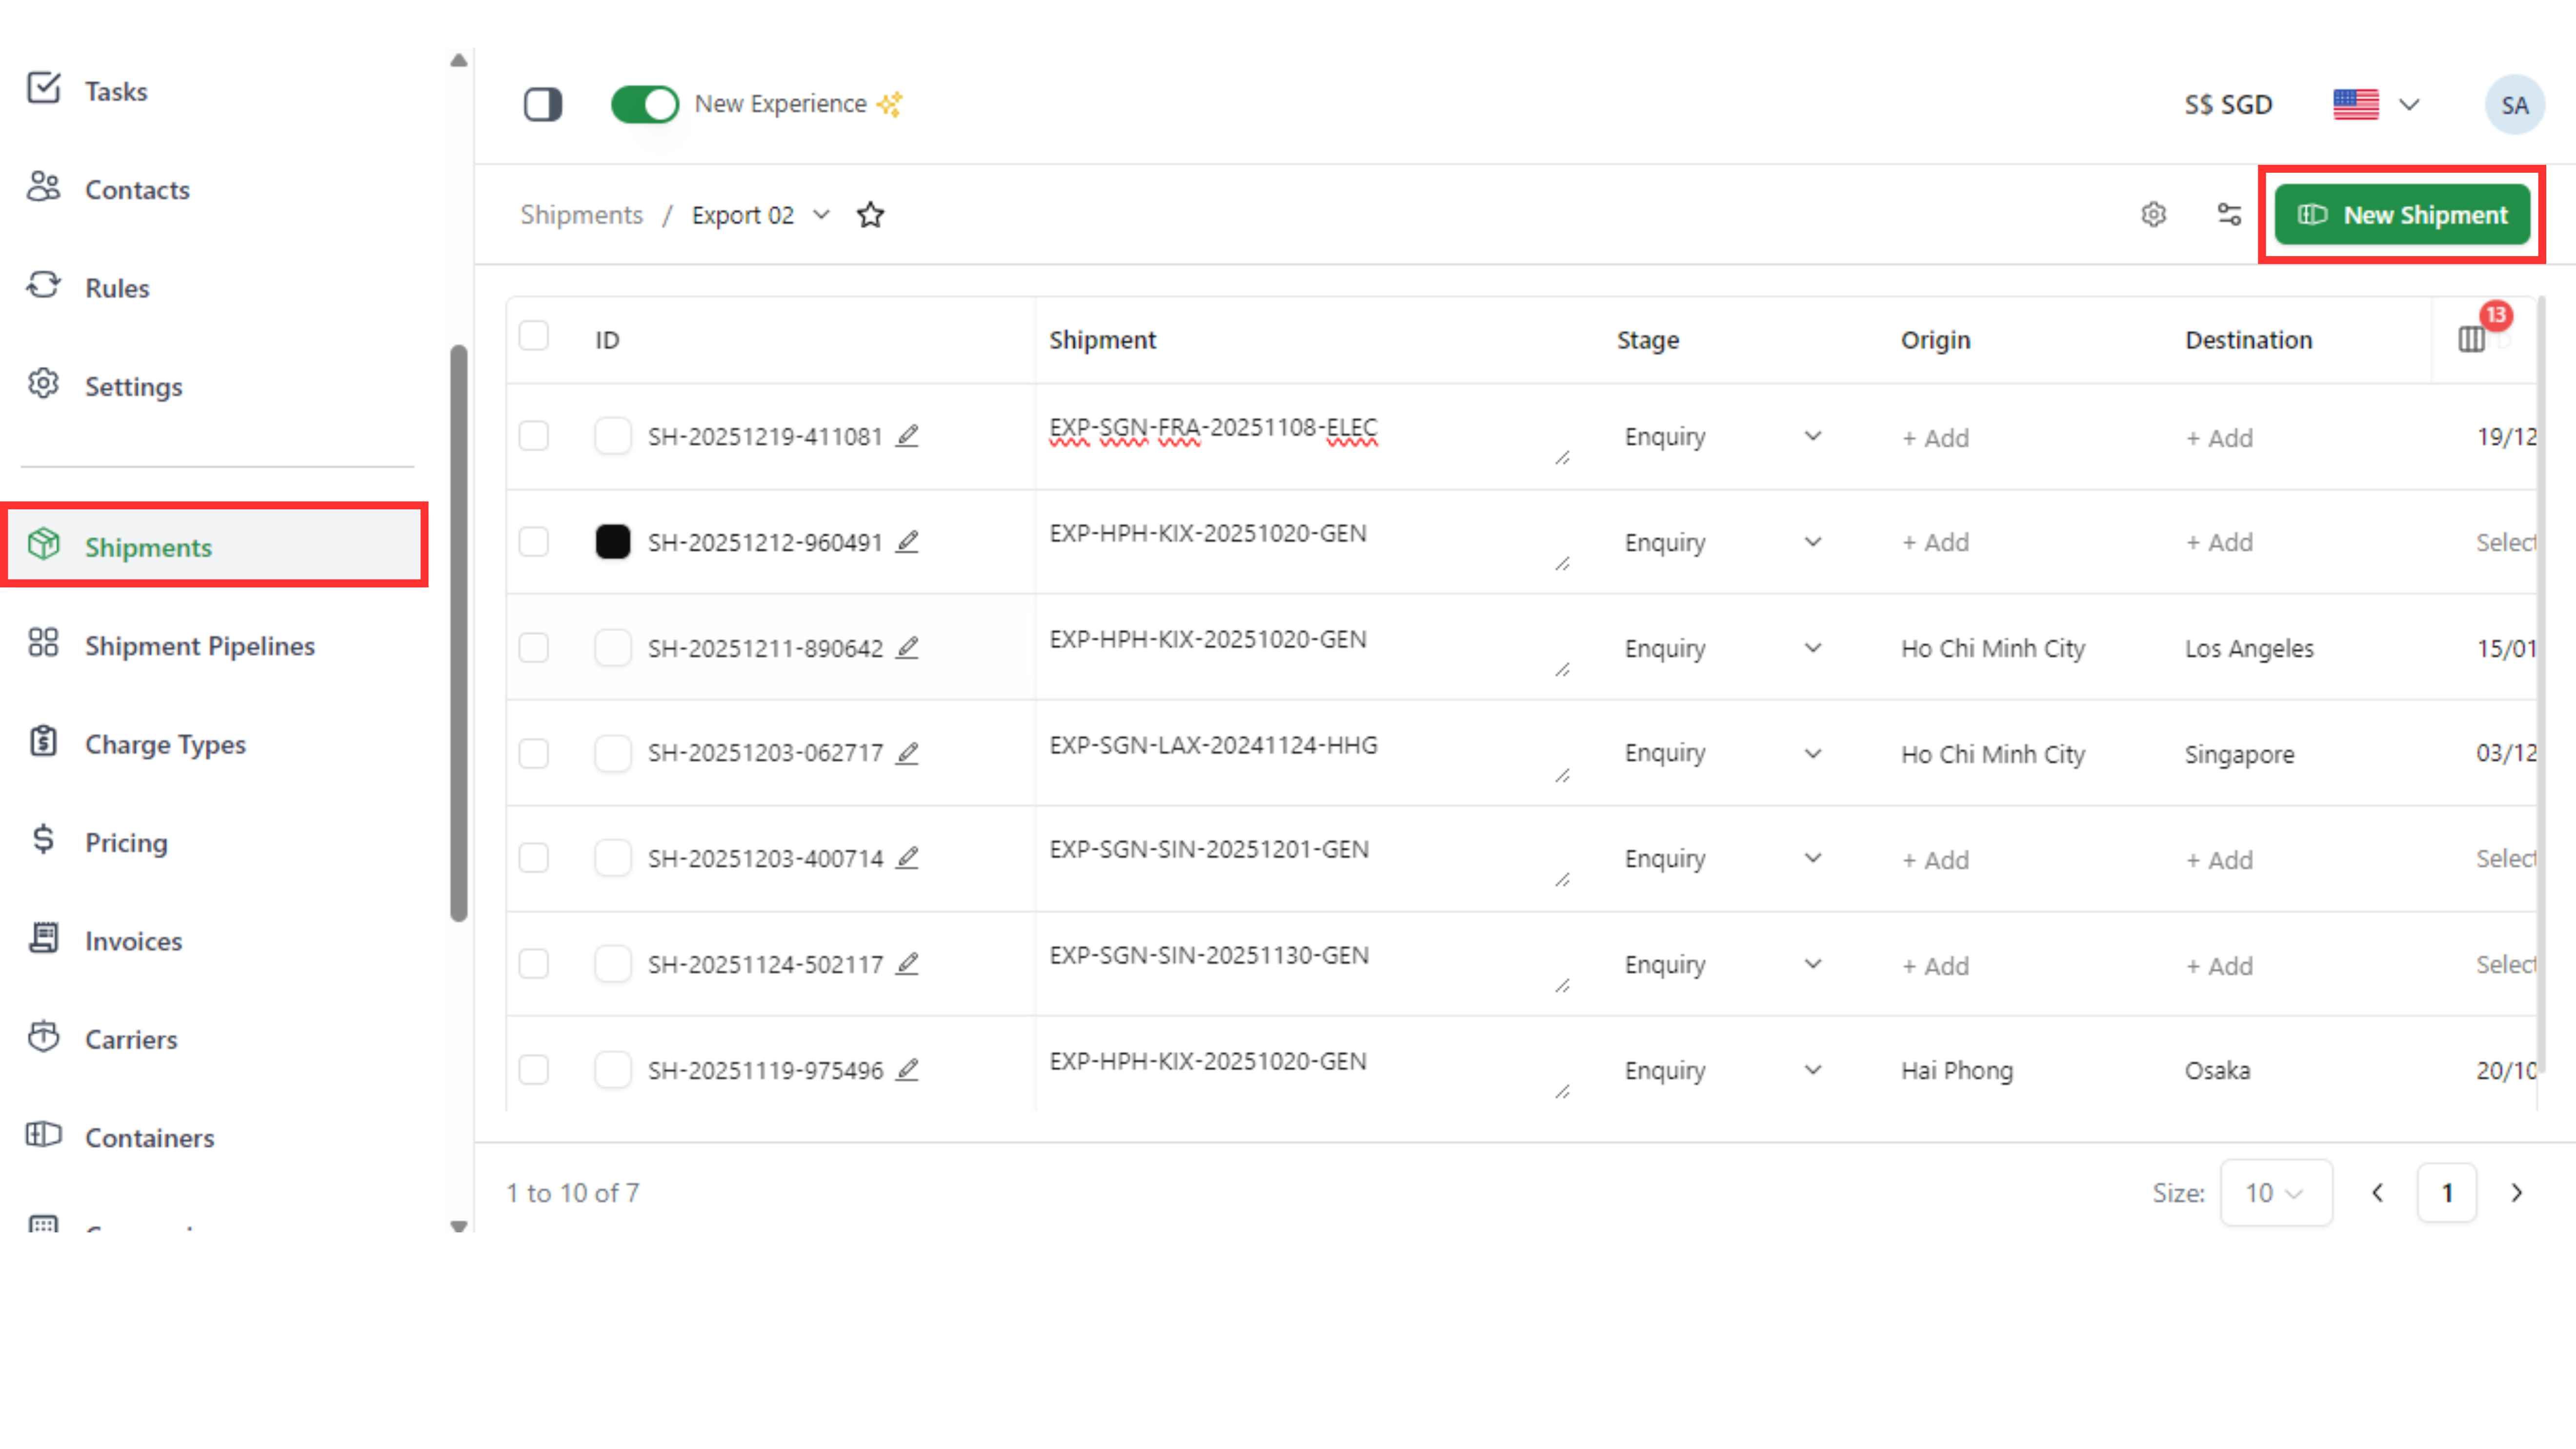
Task: Click pencil edit icon for SH-20251219-411081
Action: pos(907,436)
